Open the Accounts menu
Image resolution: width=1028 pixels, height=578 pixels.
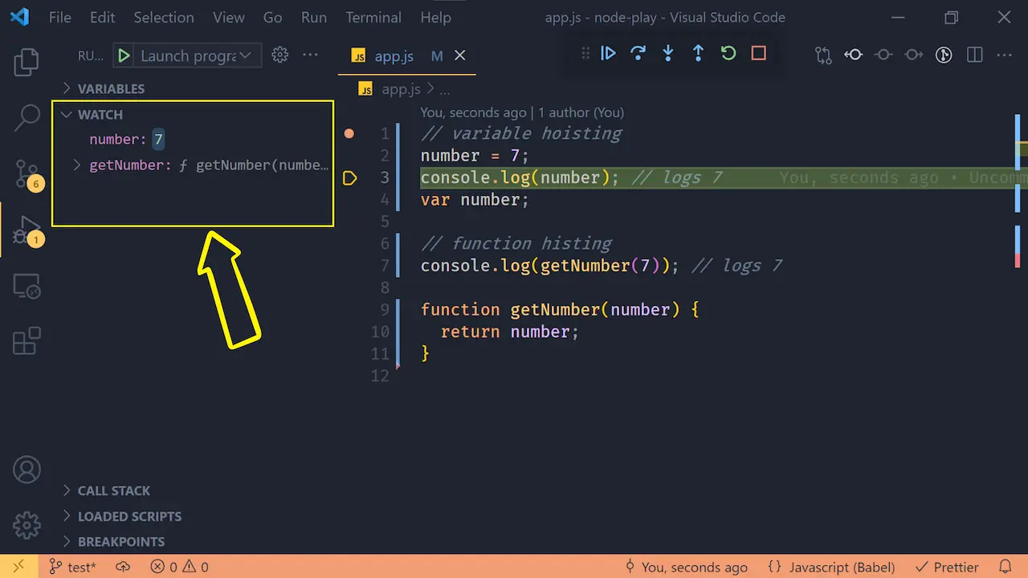27,470
